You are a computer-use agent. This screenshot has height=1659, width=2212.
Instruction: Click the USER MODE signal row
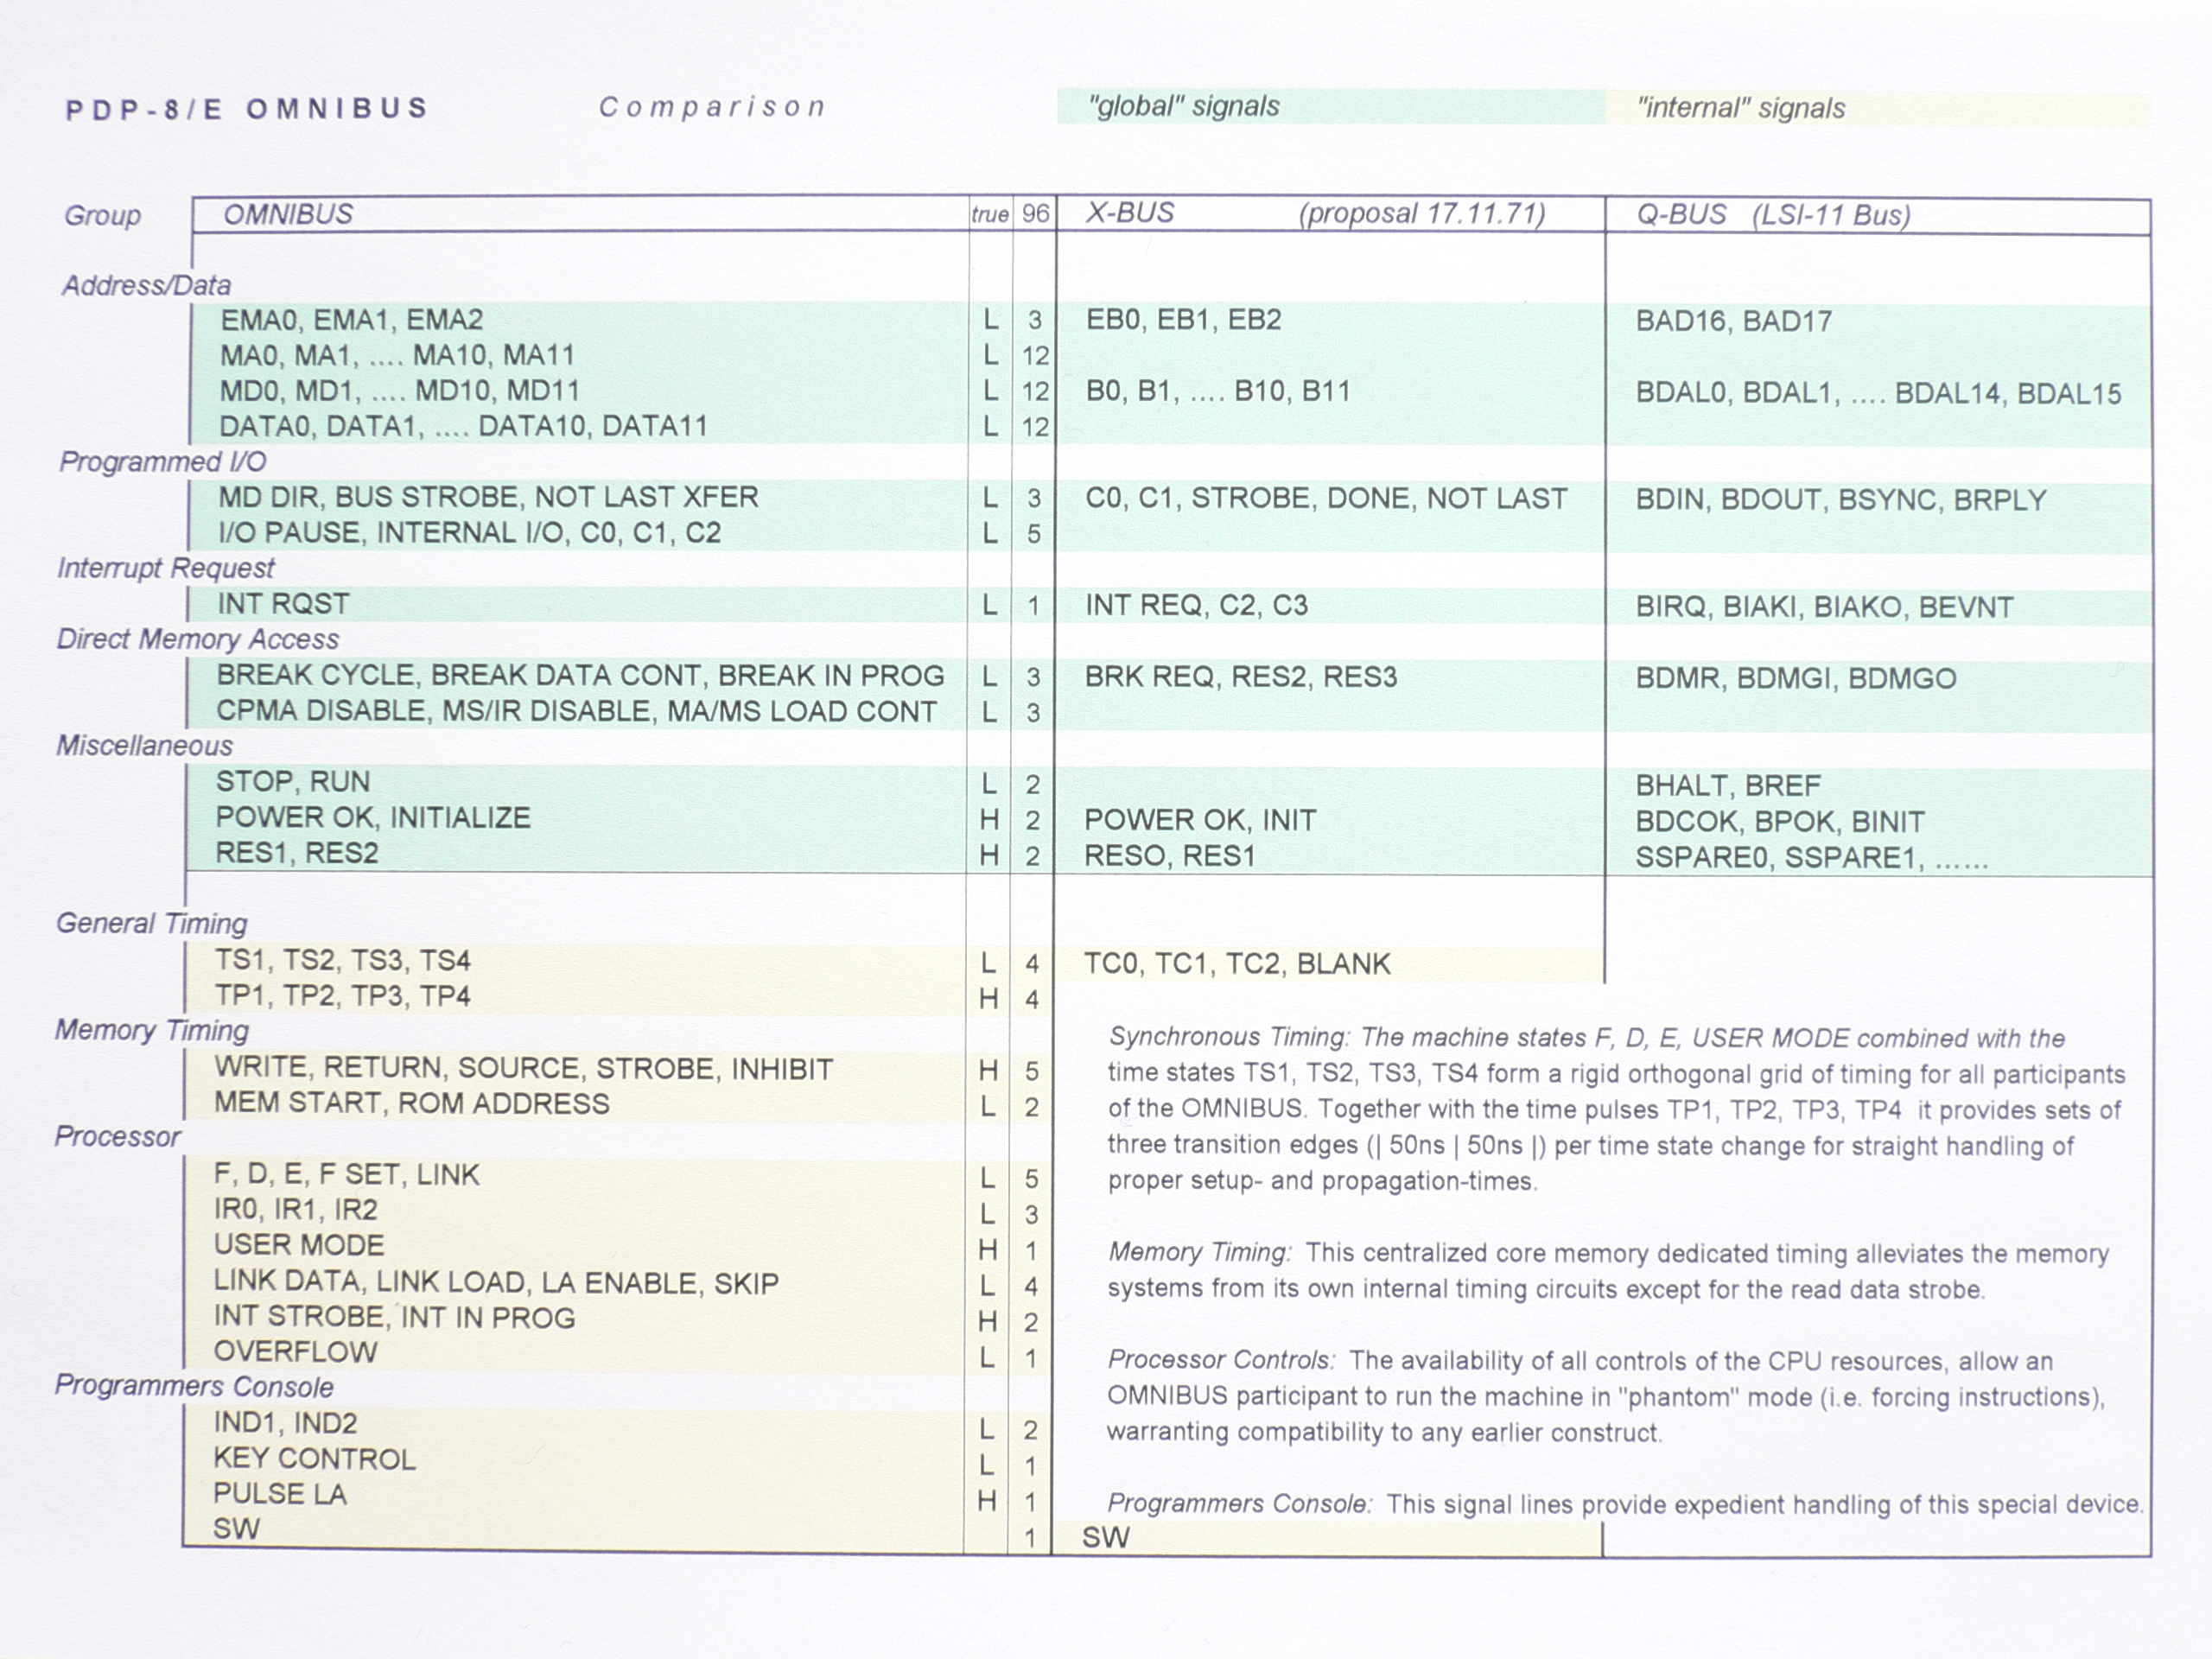tap(298, 1245)
